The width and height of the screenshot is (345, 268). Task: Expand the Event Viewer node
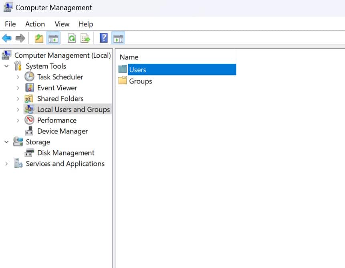(x=18, y=87)
